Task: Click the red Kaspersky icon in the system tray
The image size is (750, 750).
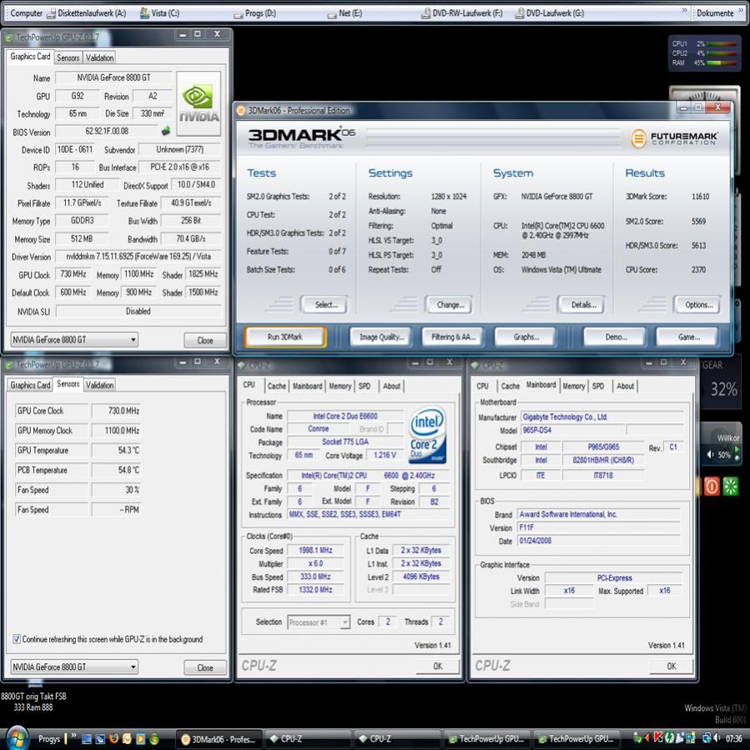Action: point(659,737)
